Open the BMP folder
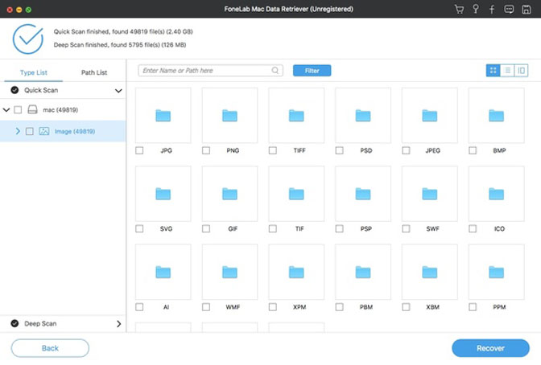The width and height of the screenshot is (541, 365). (496, 116)
